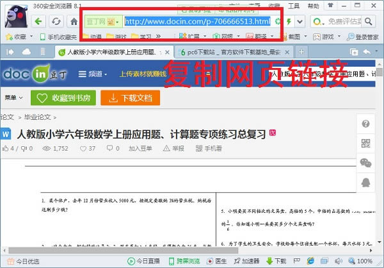Open the help question mark icon
The image size is (384, 268).
[x=366, y=124]
